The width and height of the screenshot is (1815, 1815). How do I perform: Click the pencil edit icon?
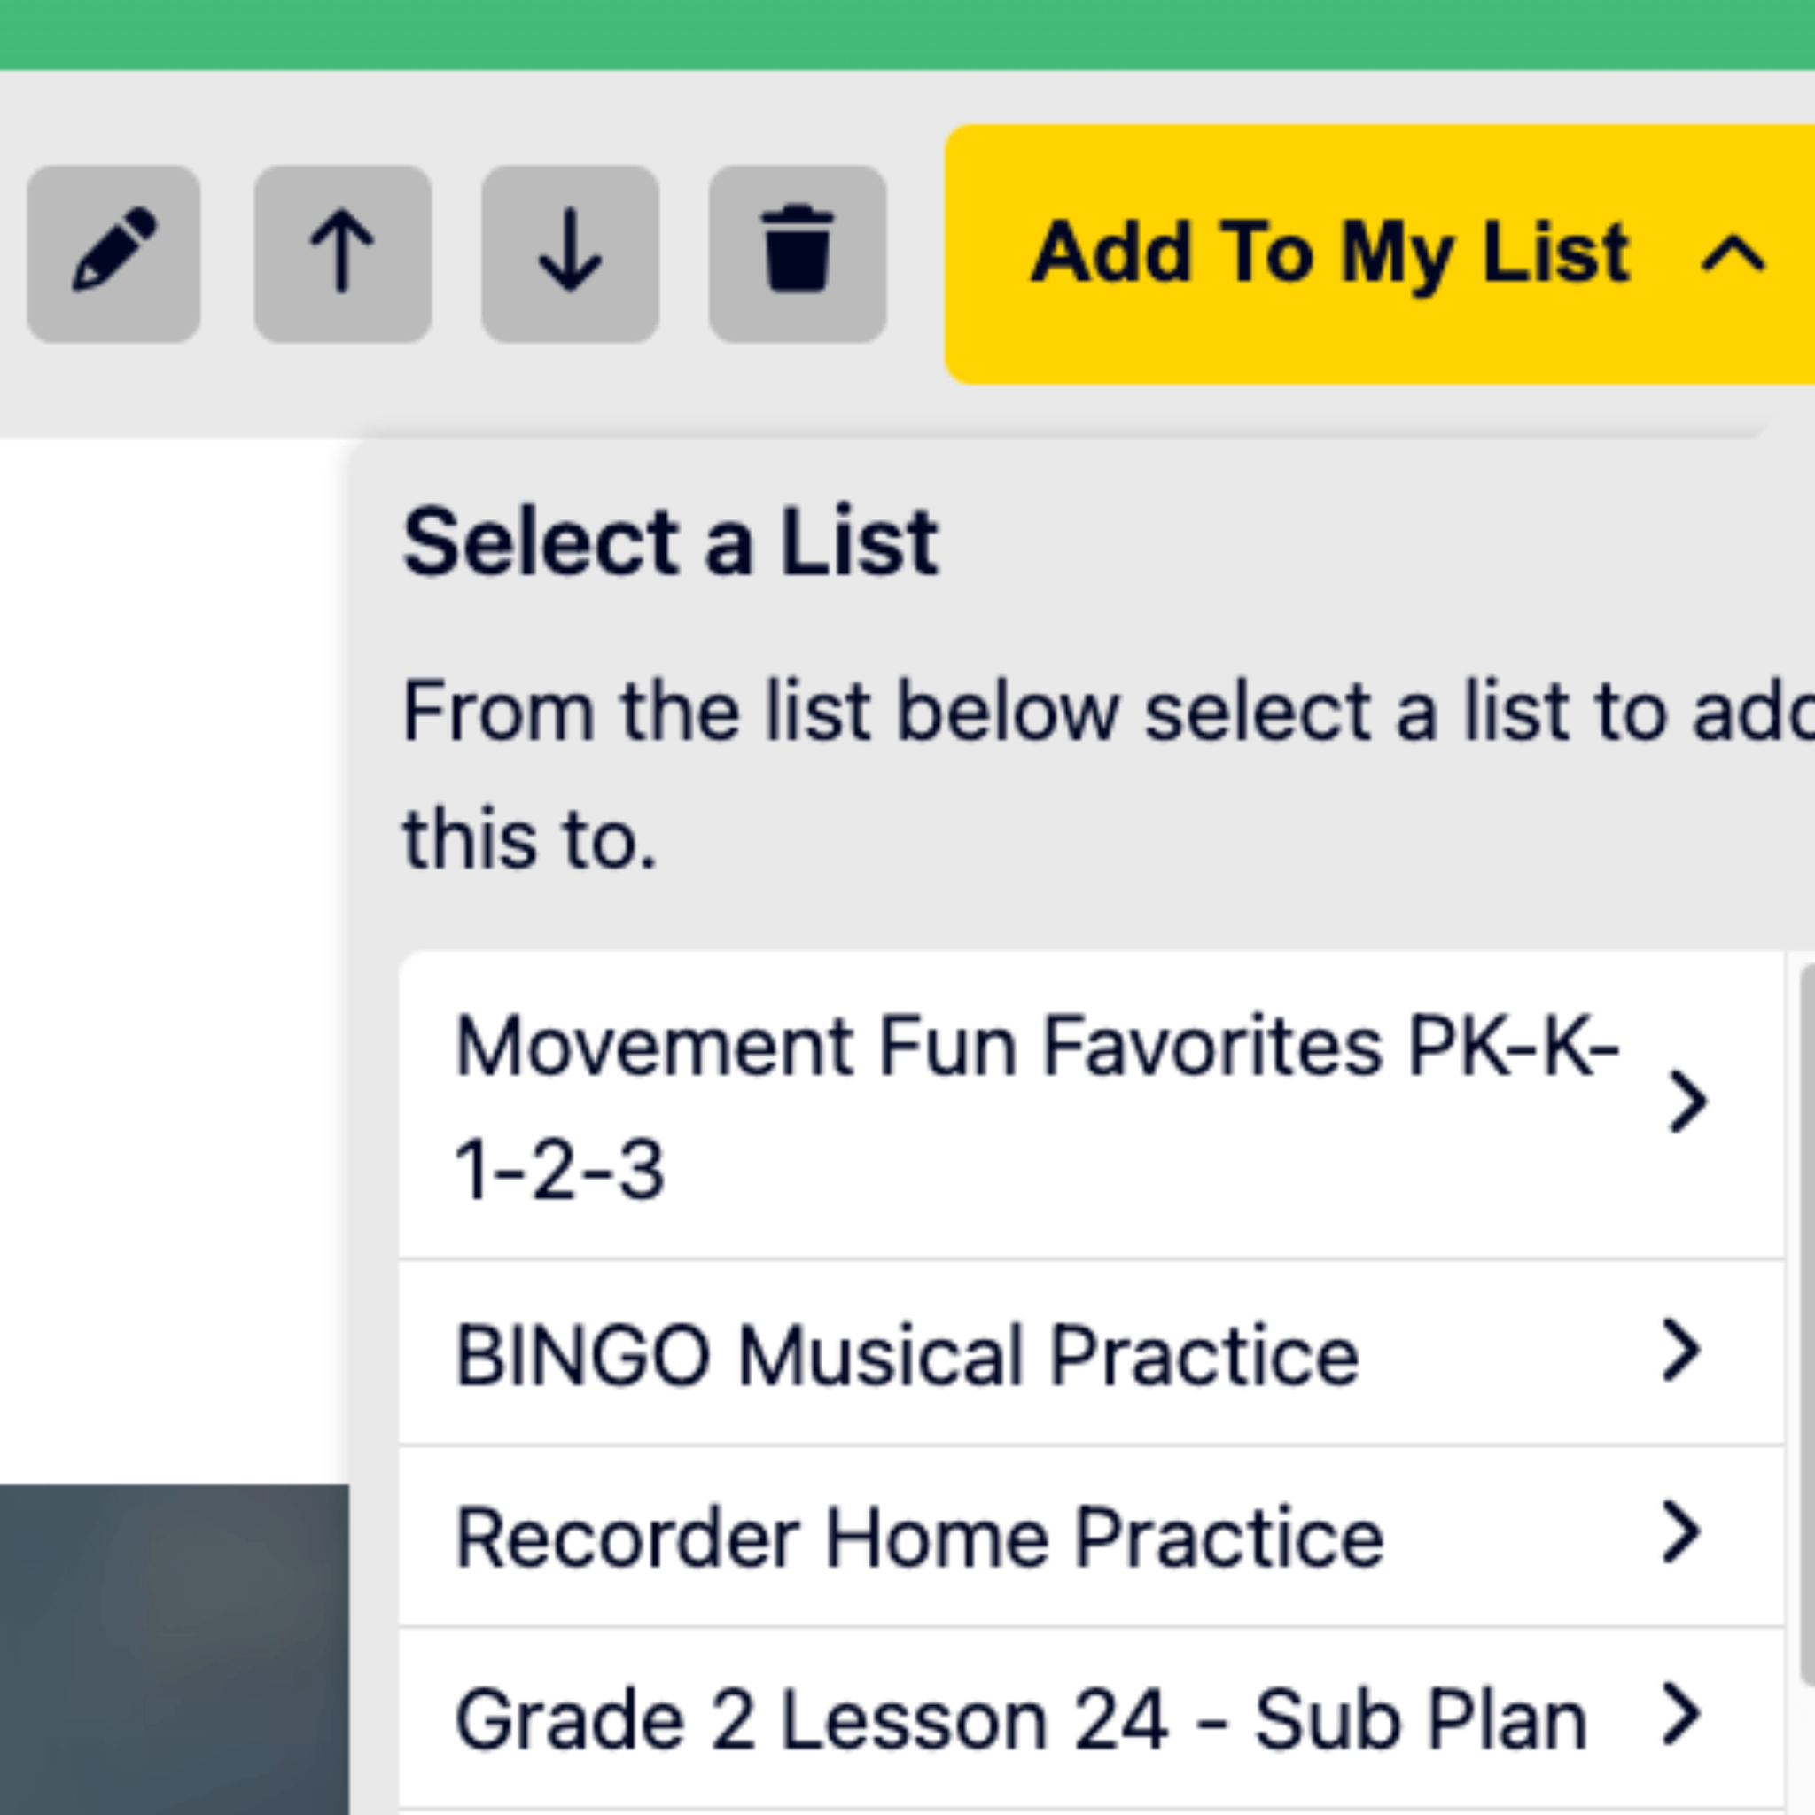(113, 253)
